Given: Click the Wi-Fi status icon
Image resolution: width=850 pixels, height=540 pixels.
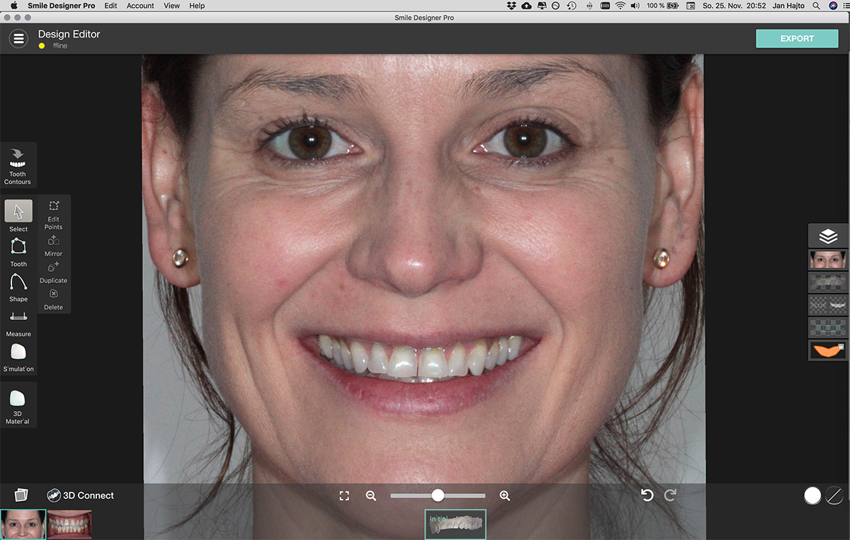Looking at the screenshot, I should [620, 6].
